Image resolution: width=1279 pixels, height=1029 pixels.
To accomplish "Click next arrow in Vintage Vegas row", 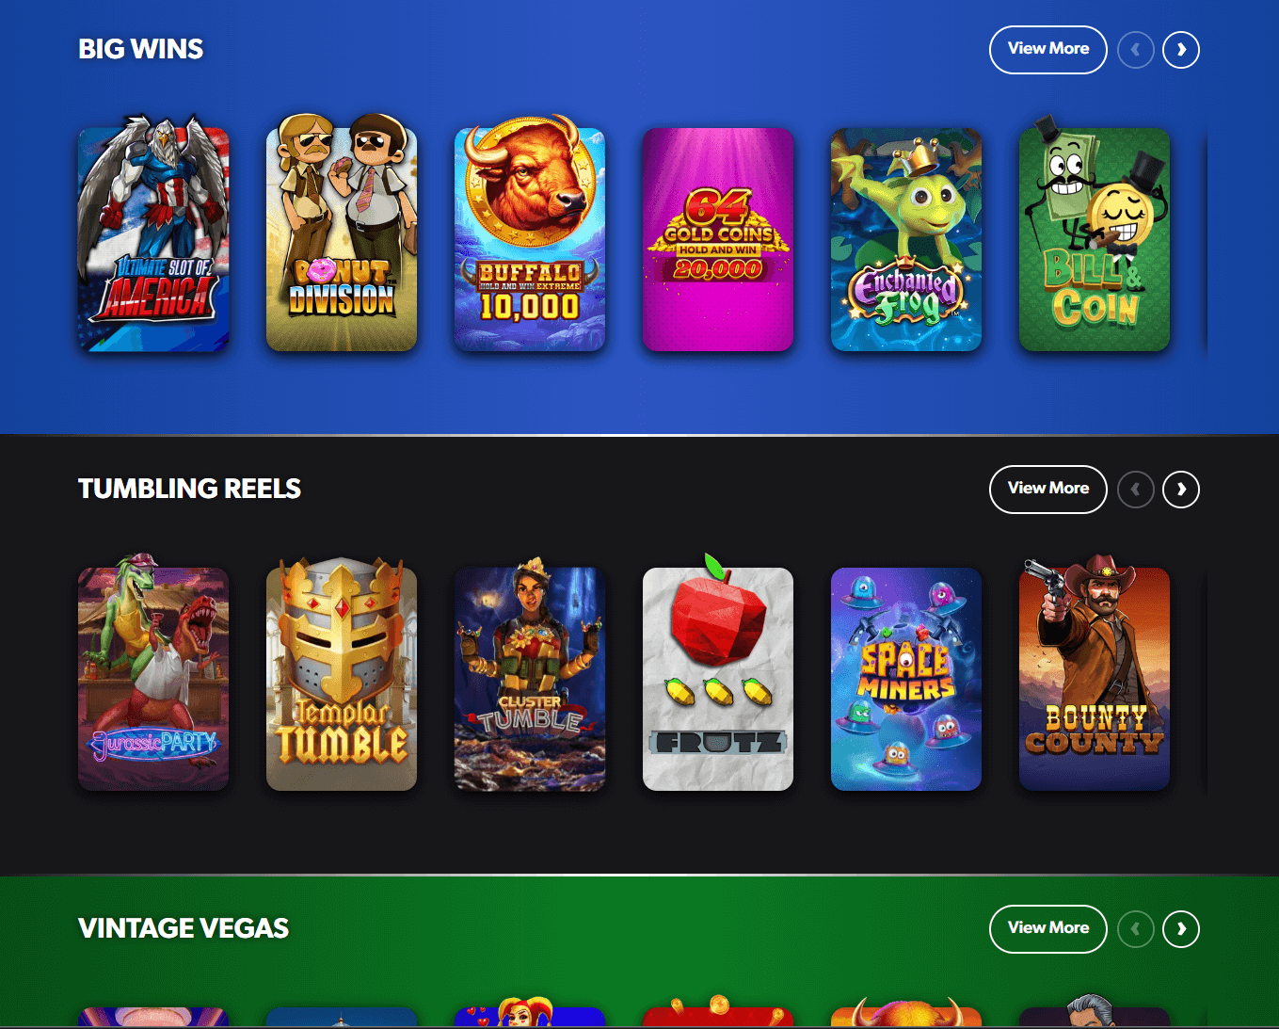I will (x=1181, y=929).
